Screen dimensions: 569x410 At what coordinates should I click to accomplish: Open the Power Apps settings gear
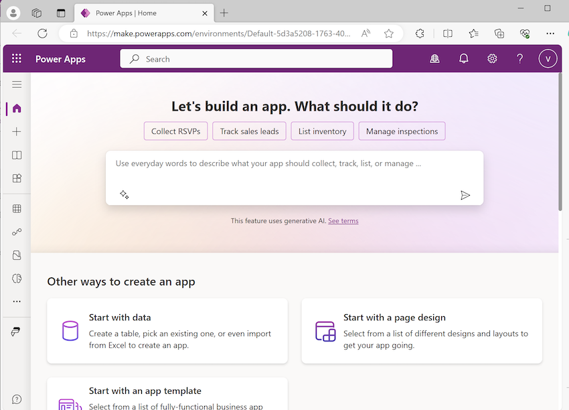492,58
